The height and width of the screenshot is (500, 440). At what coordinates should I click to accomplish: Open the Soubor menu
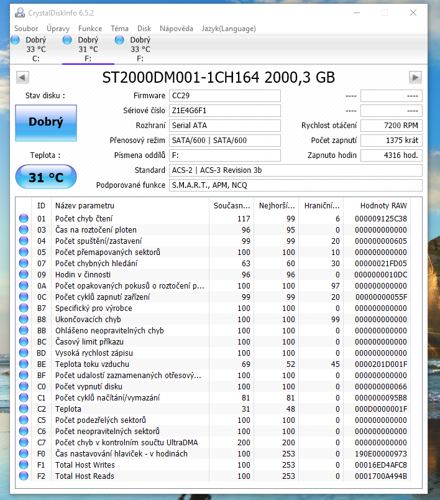[26, 29]
